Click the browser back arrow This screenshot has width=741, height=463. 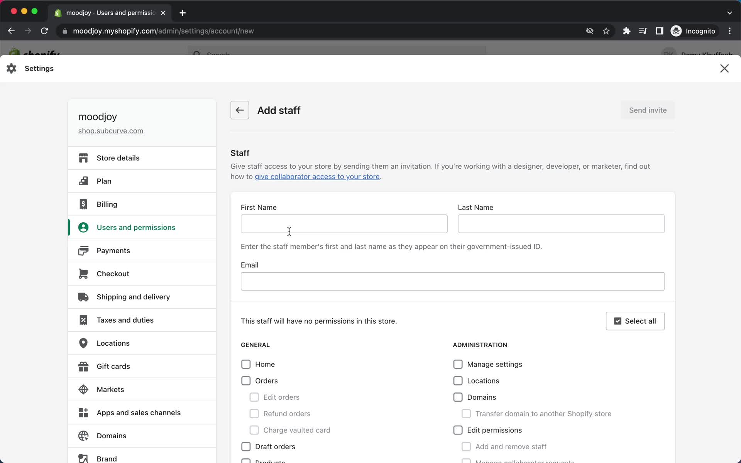point(11,31)
